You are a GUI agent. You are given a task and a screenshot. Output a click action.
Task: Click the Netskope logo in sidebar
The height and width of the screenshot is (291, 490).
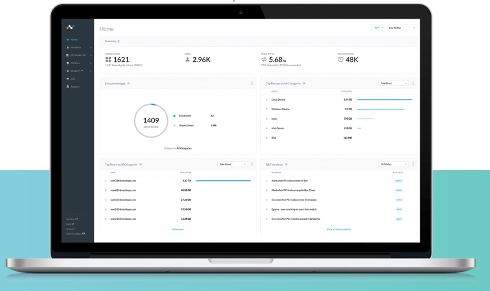coord(70,27)
